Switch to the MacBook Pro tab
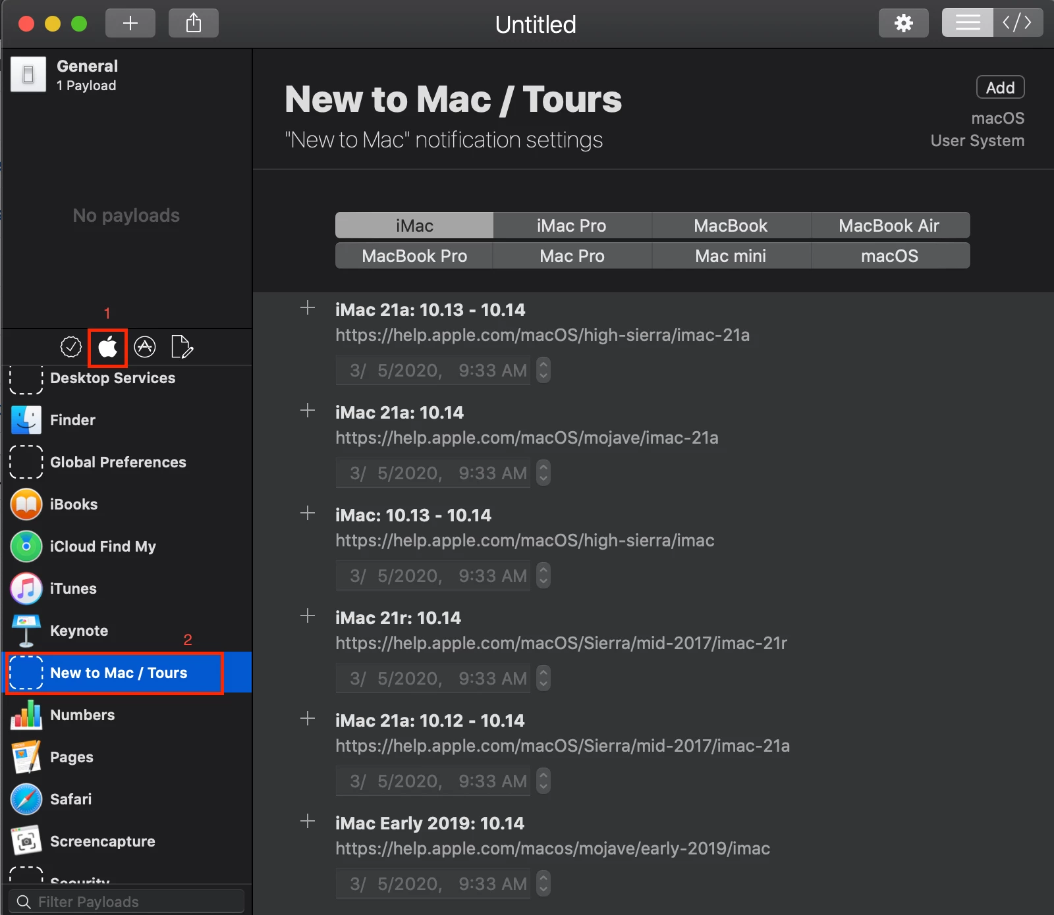This screenshot has width=1054, height=915. 414,255
